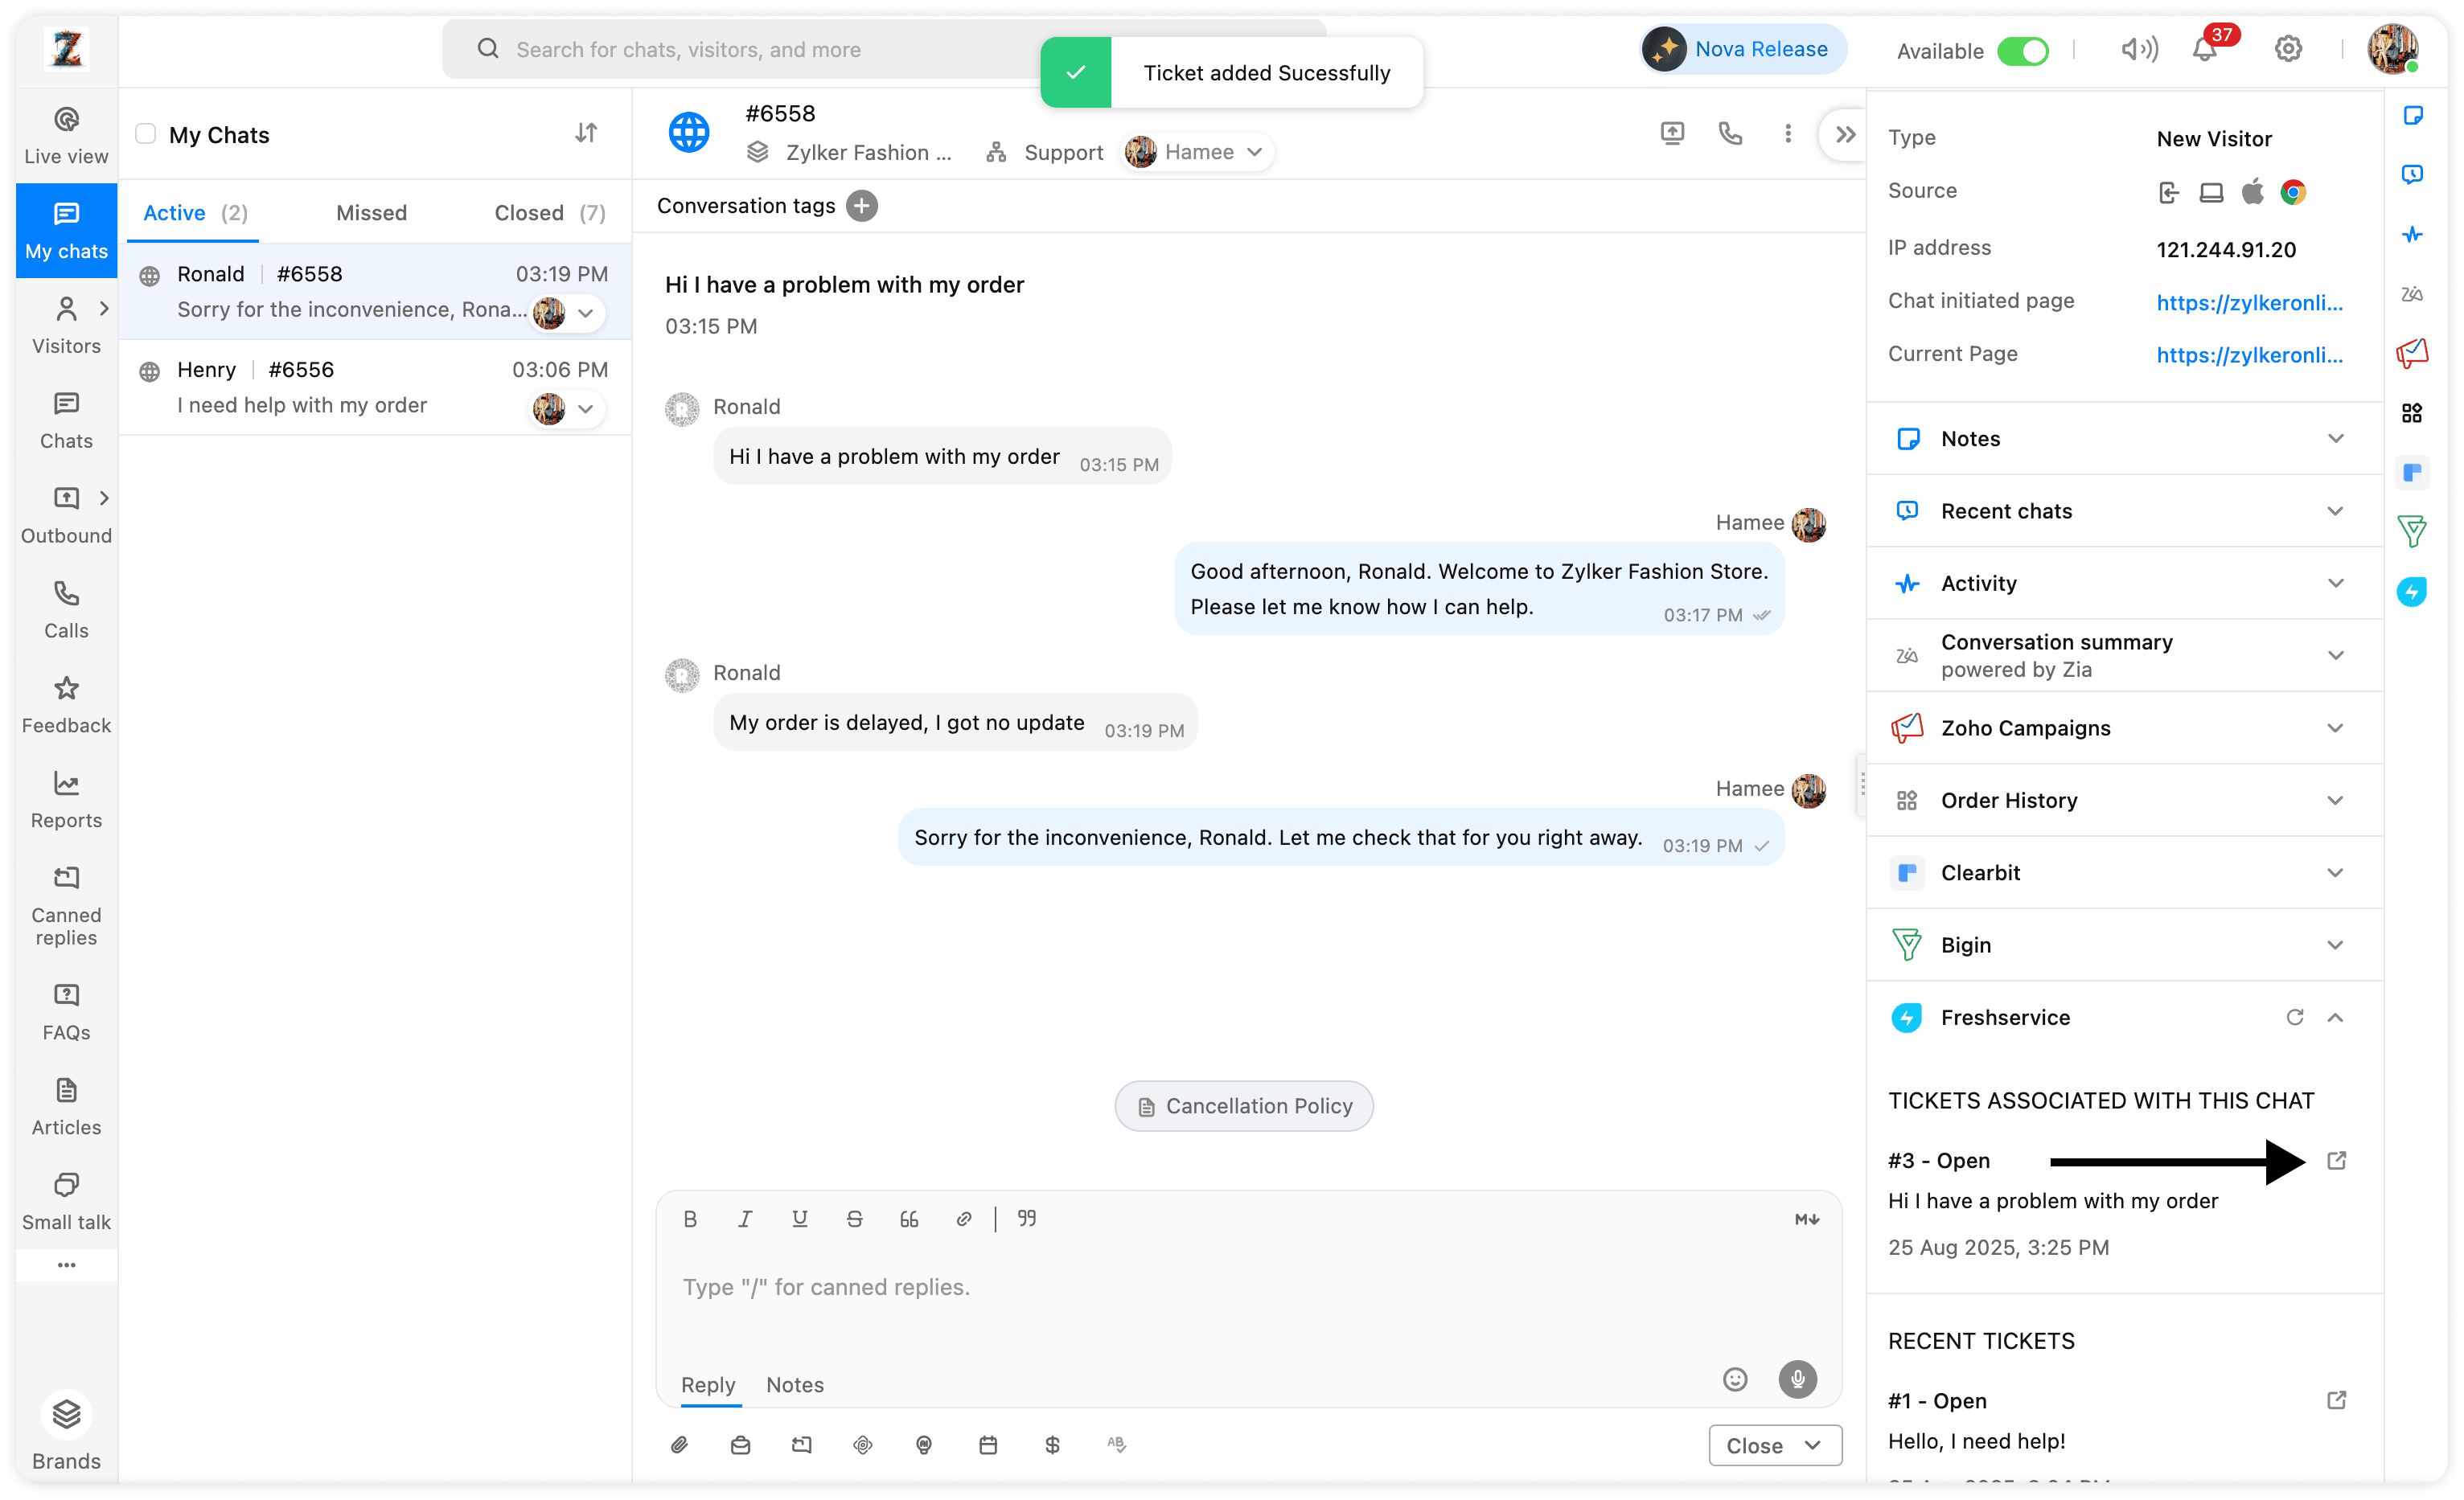This screenshot has width=2464, height=1500.
Task: Attach a file using paperclip icon
Action: (x=679, y=1445)
